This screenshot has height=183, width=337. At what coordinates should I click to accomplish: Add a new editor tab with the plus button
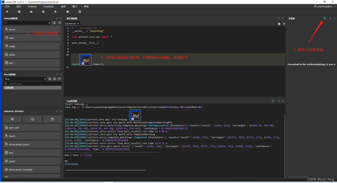click(x=279, y=24)
